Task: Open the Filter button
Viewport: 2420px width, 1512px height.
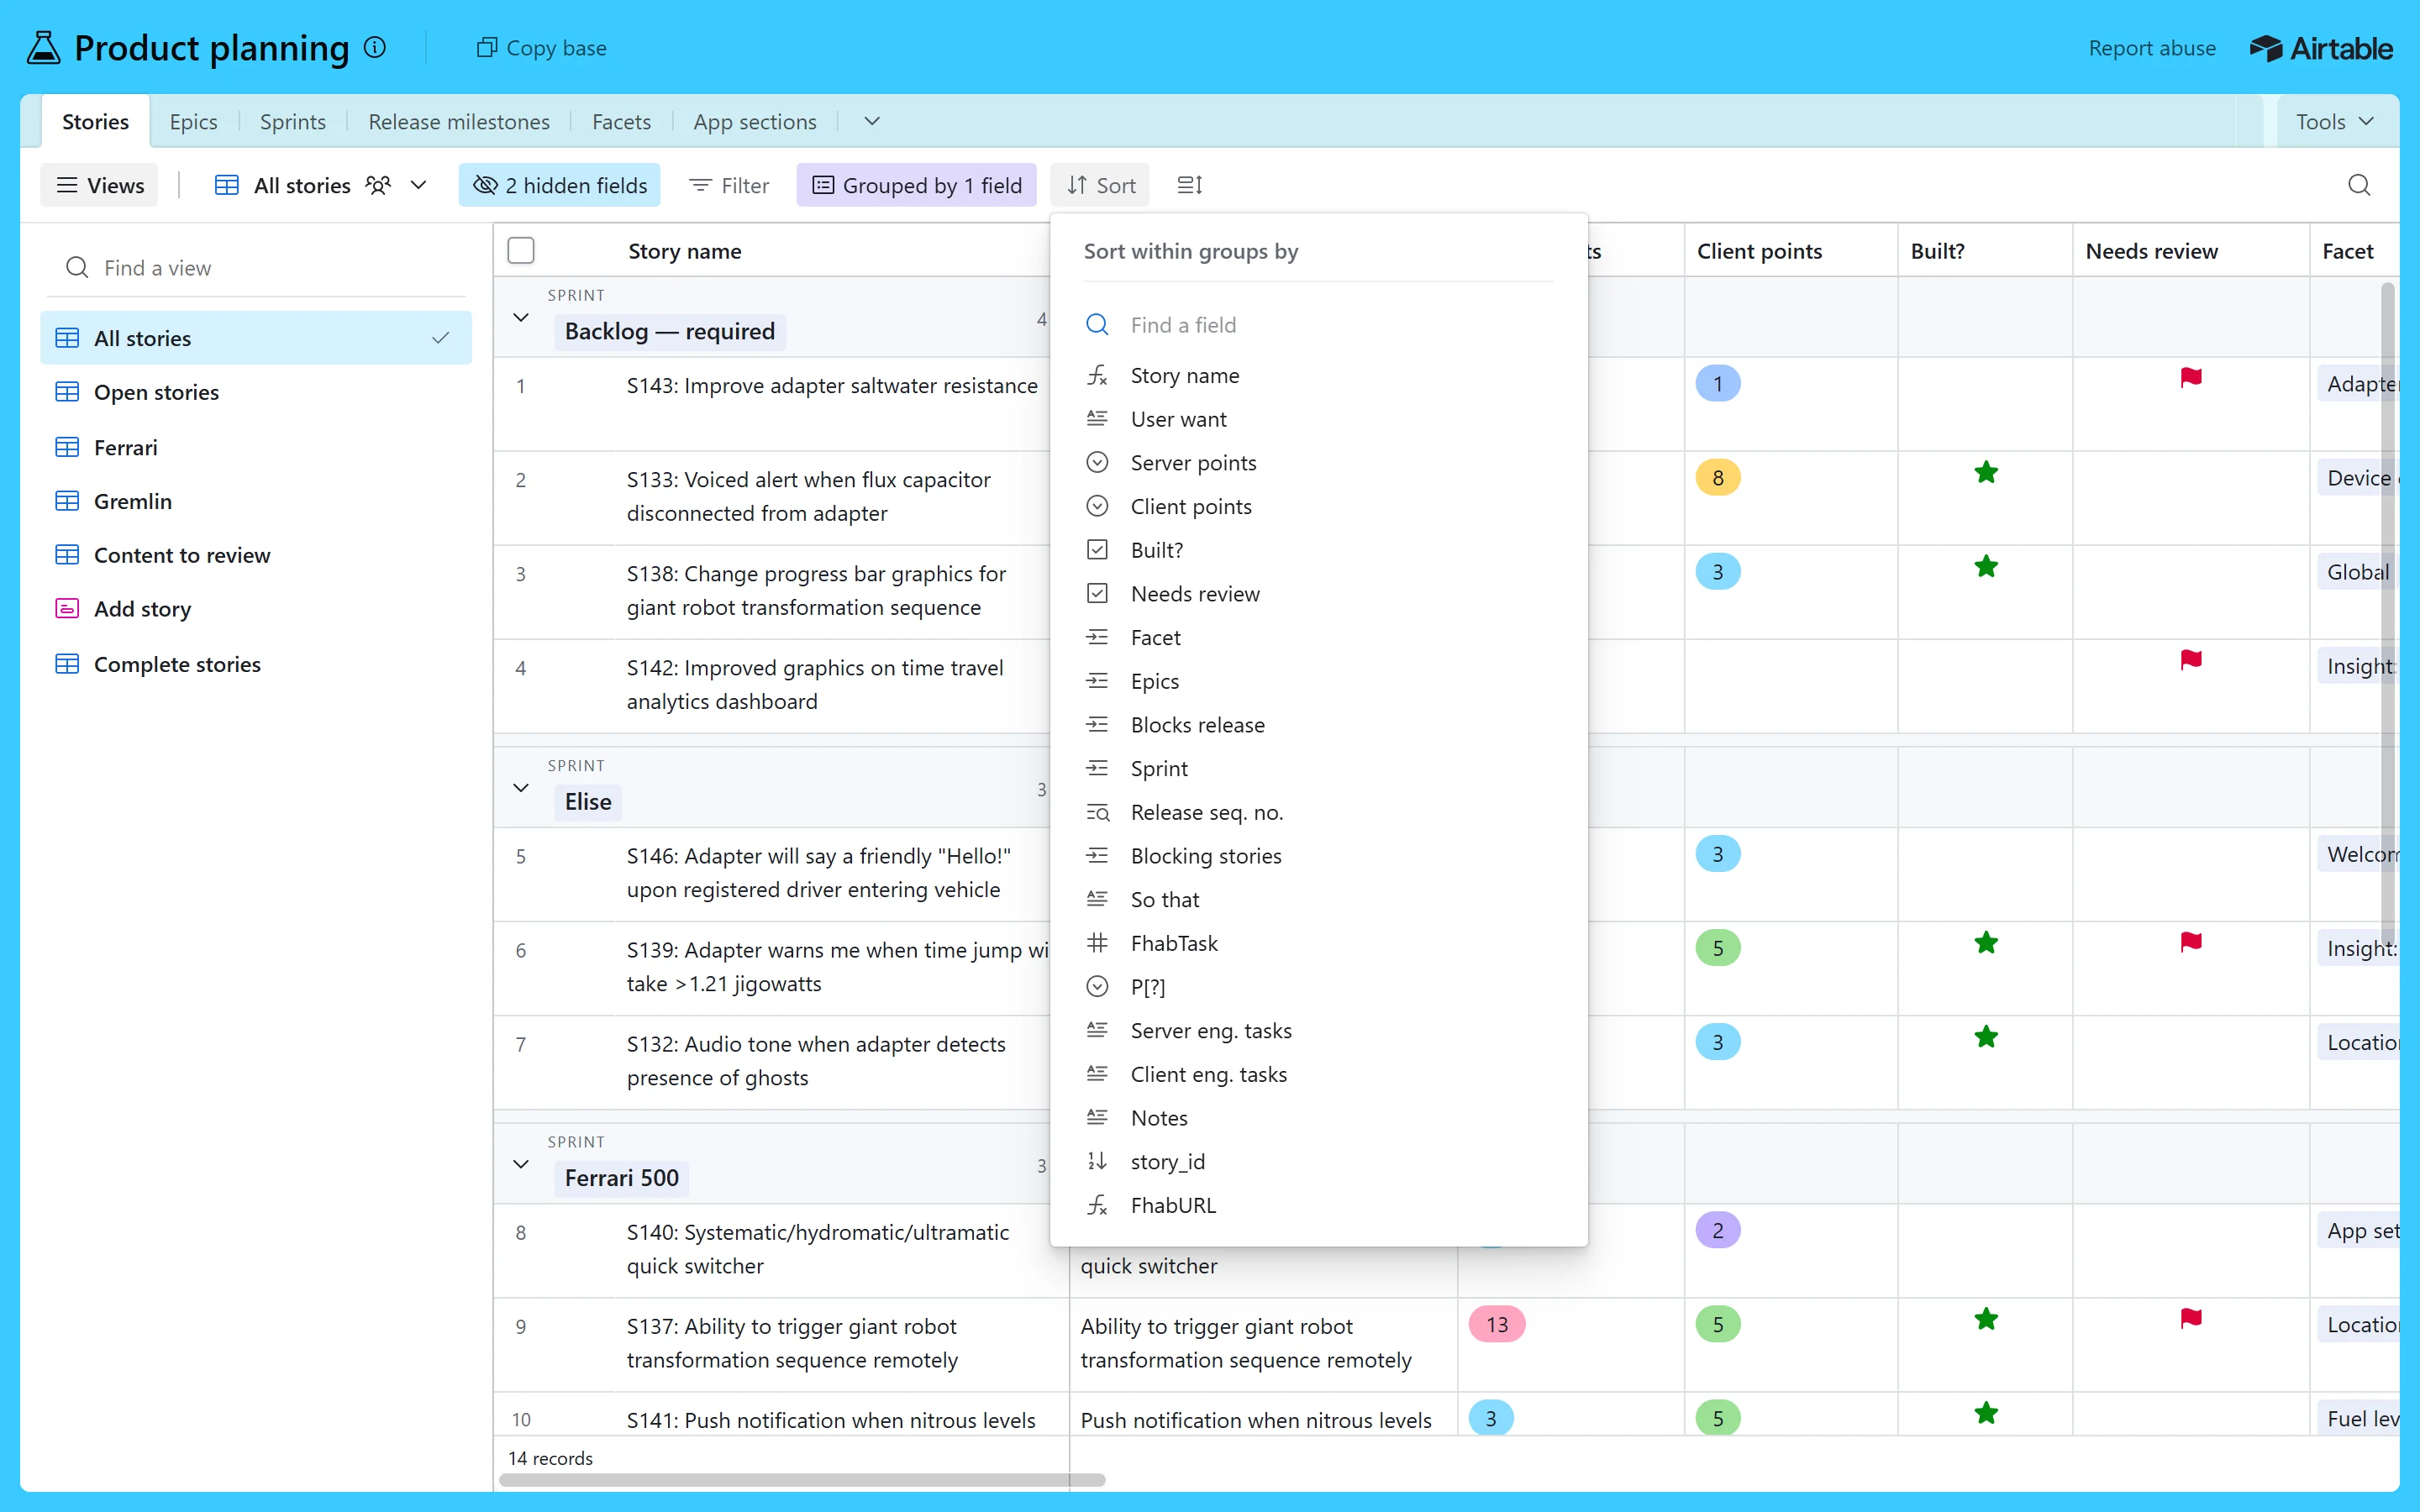Action: [729, 185]
